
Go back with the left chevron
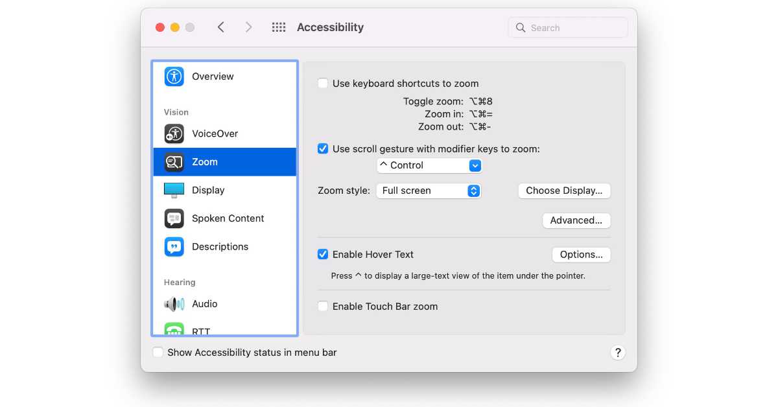(221, 27)
